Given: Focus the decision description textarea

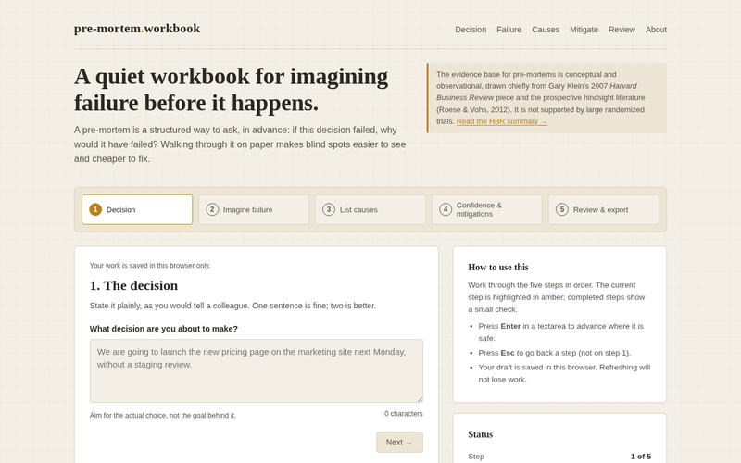Looking at the screenshot, I should (x=257, y=371).
